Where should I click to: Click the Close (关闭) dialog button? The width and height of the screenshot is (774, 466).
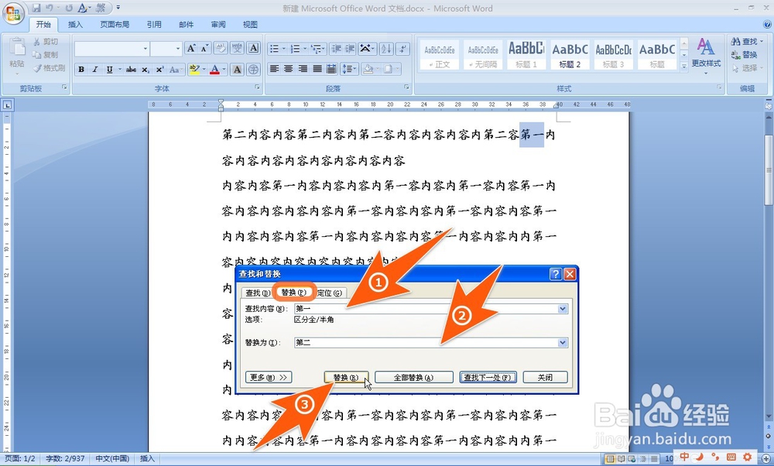point(545,377)
